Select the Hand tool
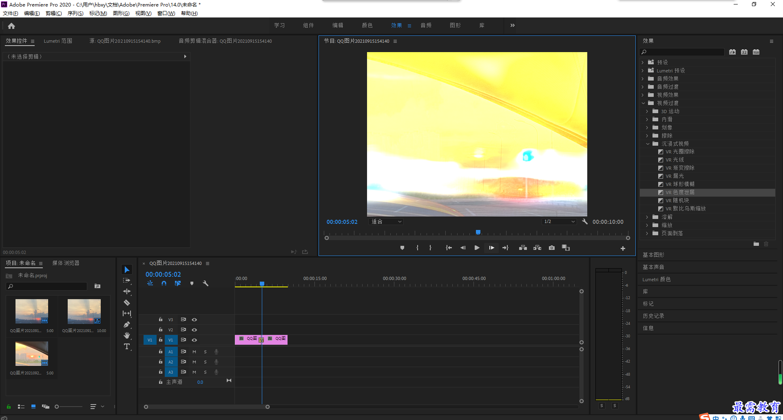Image resolution: width=783 pixels, height=420 pixels. (x=127, y=335)
